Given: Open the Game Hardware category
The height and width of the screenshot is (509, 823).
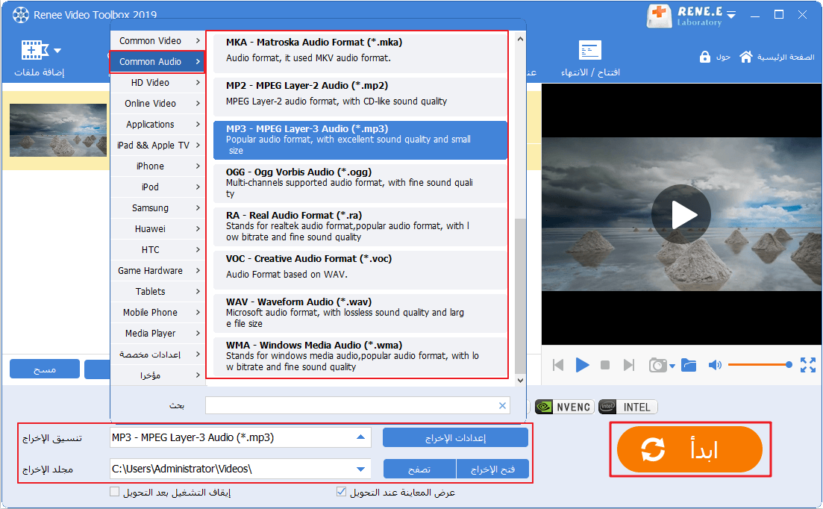Looking at the screenshot, I should tap(157, 271).
